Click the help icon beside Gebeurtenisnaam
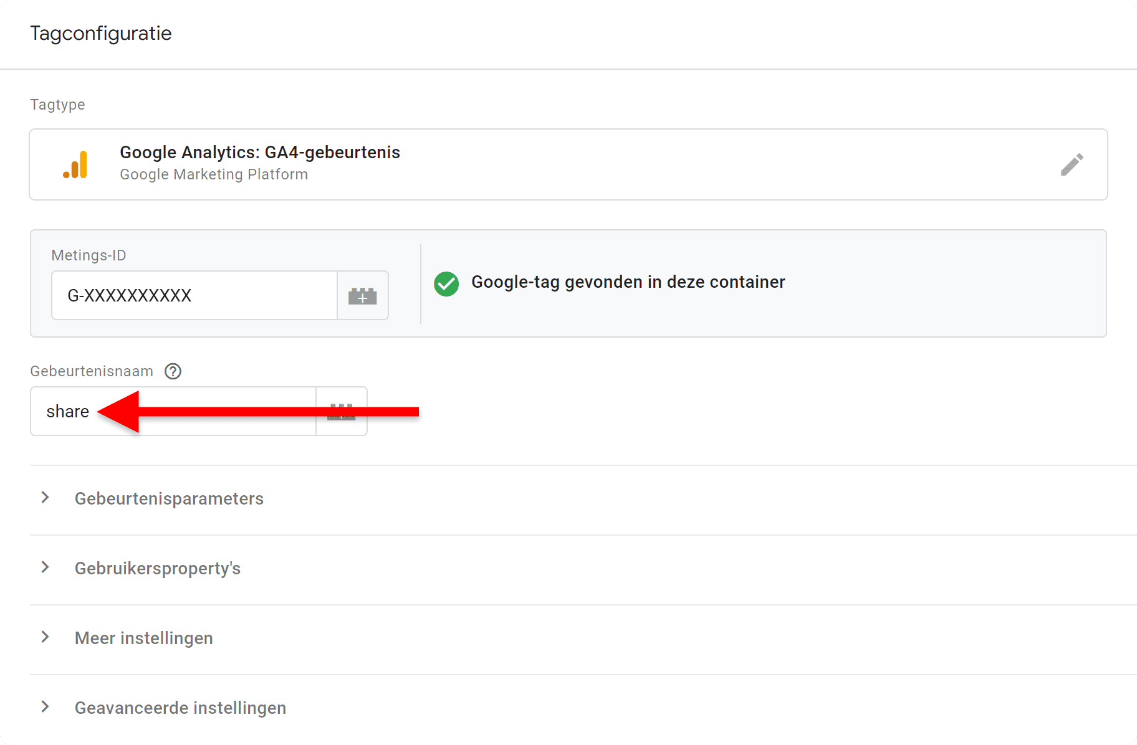 pyautogui.click(x=173, y=371)
